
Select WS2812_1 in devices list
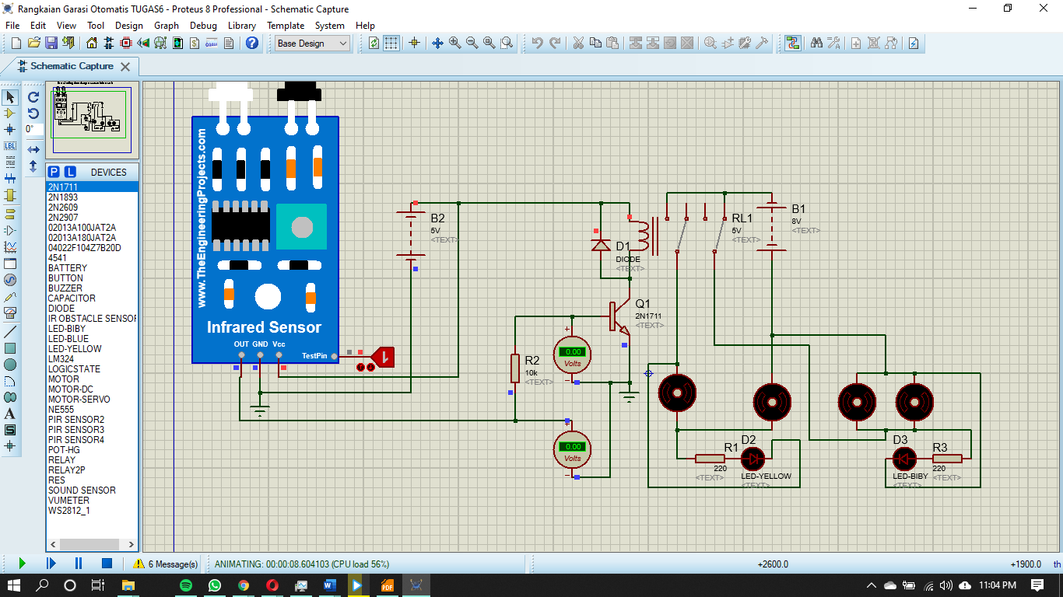tap(92, 511)
